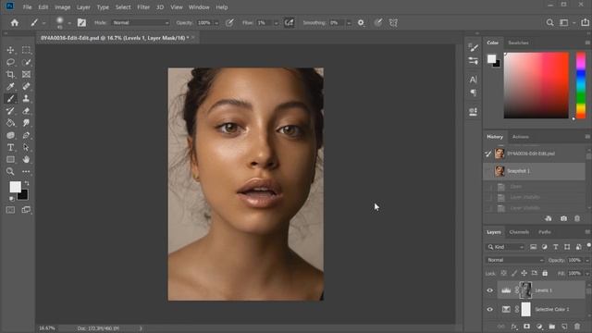This screenshot has width=592, height=333.
Task: Toggle lock all on layer
Action: (x=545, y=273)
